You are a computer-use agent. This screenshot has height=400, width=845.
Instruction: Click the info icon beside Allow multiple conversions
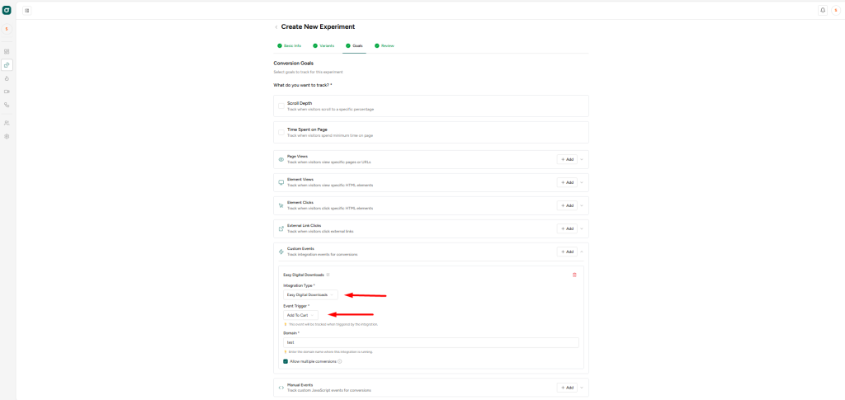[x=339, y=361]
